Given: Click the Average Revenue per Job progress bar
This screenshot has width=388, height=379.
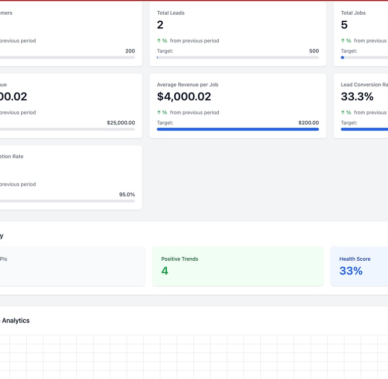Looking at the screenshot, I should click(x=237, y=129).
